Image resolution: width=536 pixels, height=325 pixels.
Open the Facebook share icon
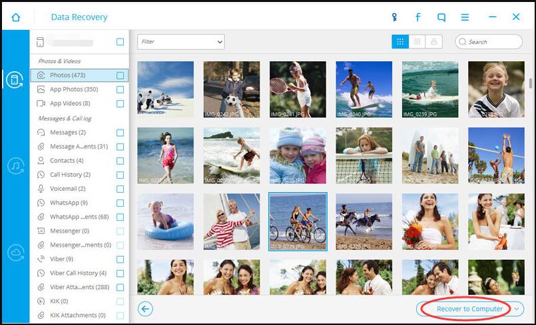pos(417,17)
